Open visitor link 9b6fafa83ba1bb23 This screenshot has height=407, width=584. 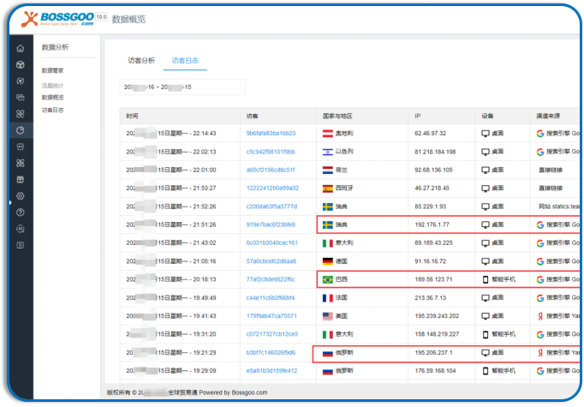[271, 133]
